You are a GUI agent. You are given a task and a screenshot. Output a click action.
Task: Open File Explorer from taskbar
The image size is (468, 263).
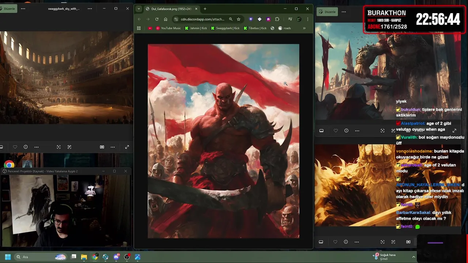click(x=84, y=257)
